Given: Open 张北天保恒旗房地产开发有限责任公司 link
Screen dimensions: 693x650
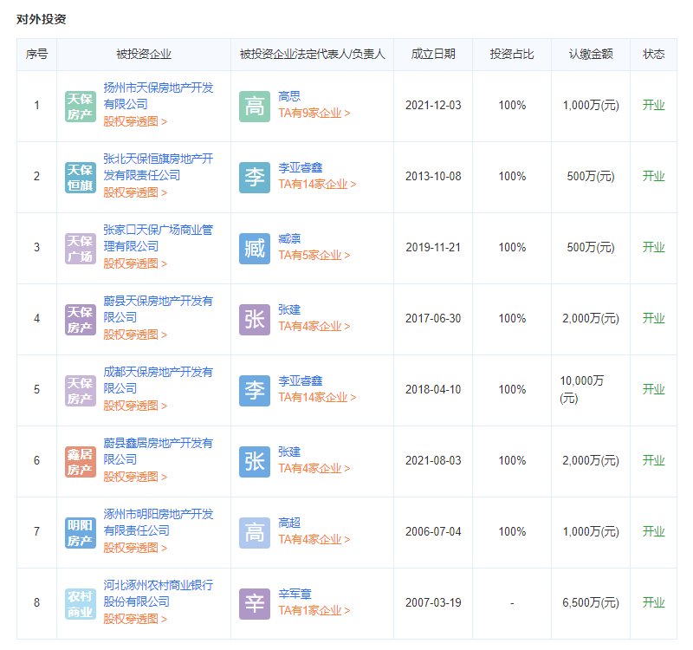Looking at the screenshot, I should (159, 167).
